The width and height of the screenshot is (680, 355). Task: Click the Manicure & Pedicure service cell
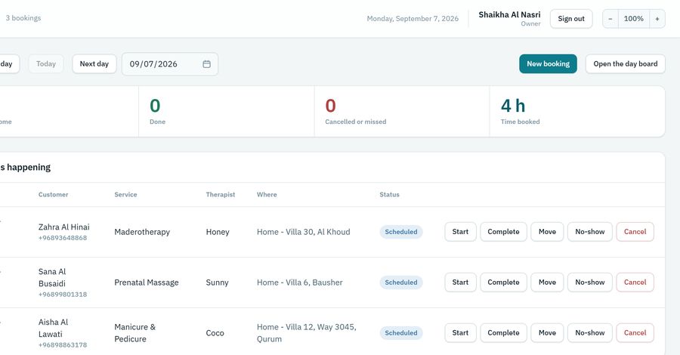pyautogui.click(x=135, y=333)
